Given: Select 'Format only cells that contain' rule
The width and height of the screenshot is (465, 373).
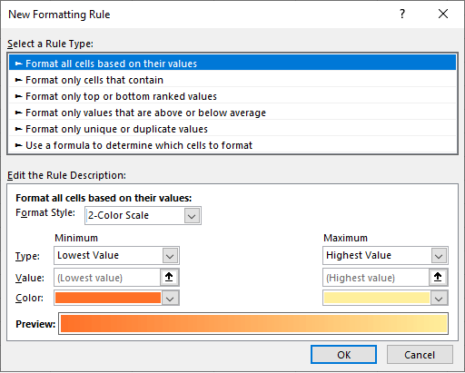Looking at the screenshot, I should pos(232,80).
